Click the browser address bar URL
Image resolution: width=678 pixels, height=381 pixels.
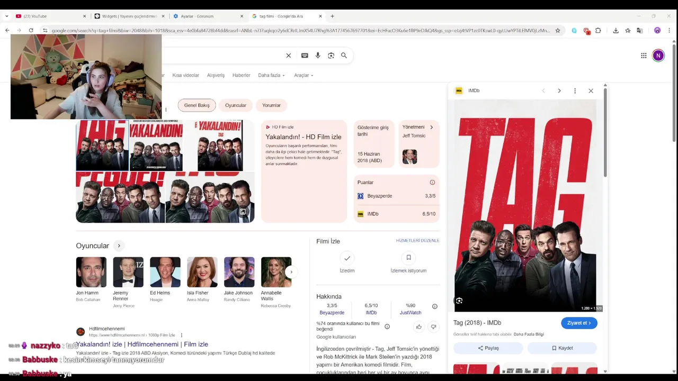(301, 31)
